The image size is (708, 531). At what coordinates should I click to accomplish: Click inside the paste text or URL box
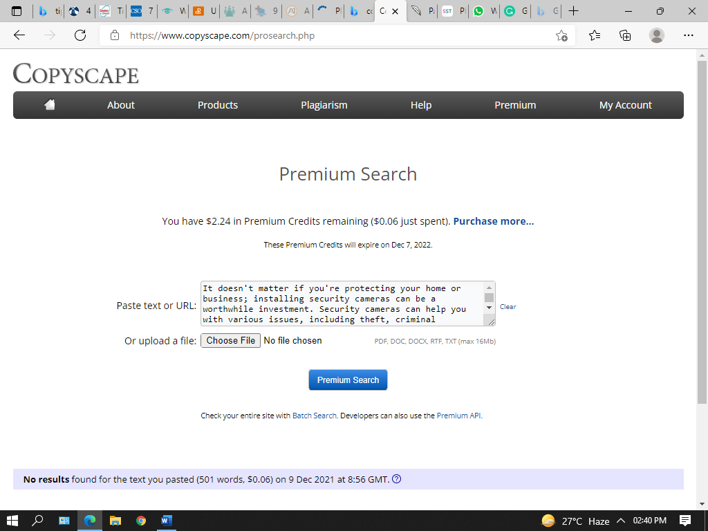[x=342, y=304]
